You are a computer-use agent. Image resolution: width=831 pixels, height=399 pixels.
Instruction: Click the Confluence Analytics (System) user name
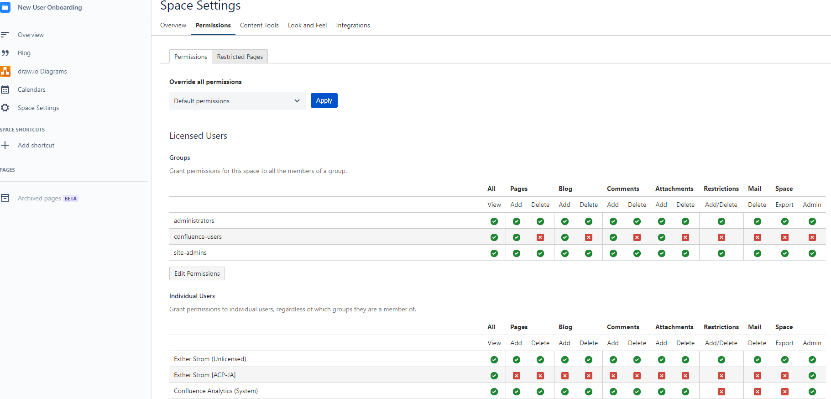click(216, 391)
